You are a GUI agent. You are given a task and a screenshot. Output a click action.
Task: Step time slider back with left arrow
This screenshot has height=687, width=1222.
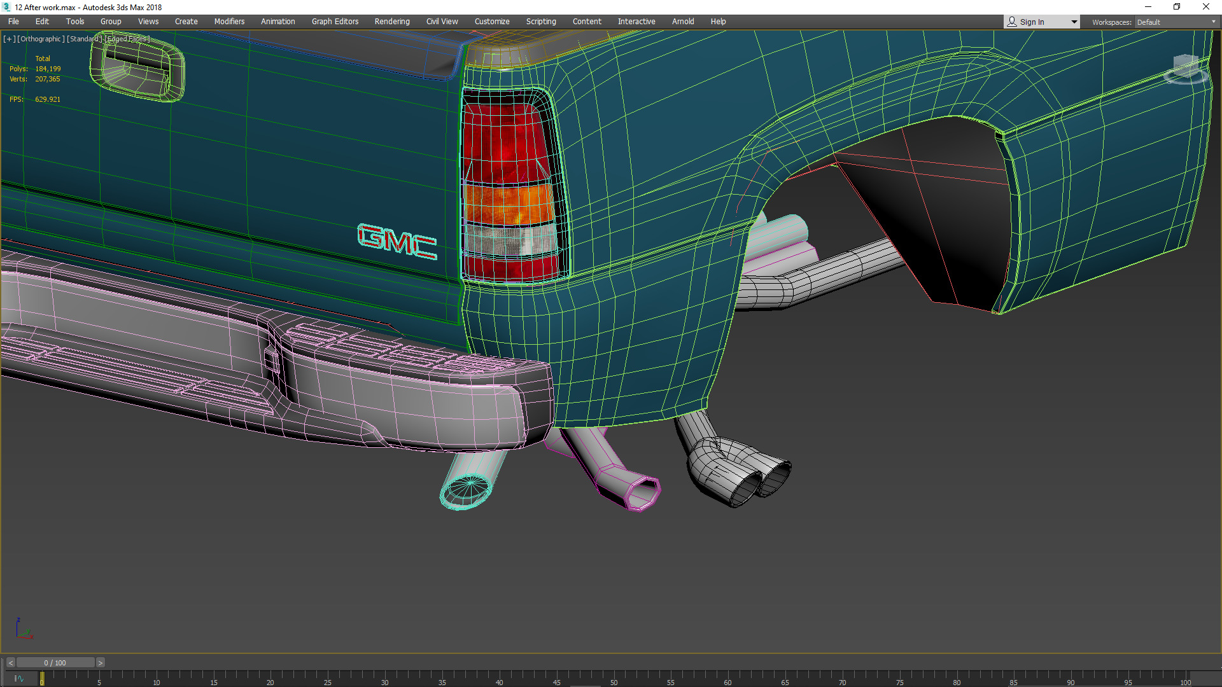(10, 663)
